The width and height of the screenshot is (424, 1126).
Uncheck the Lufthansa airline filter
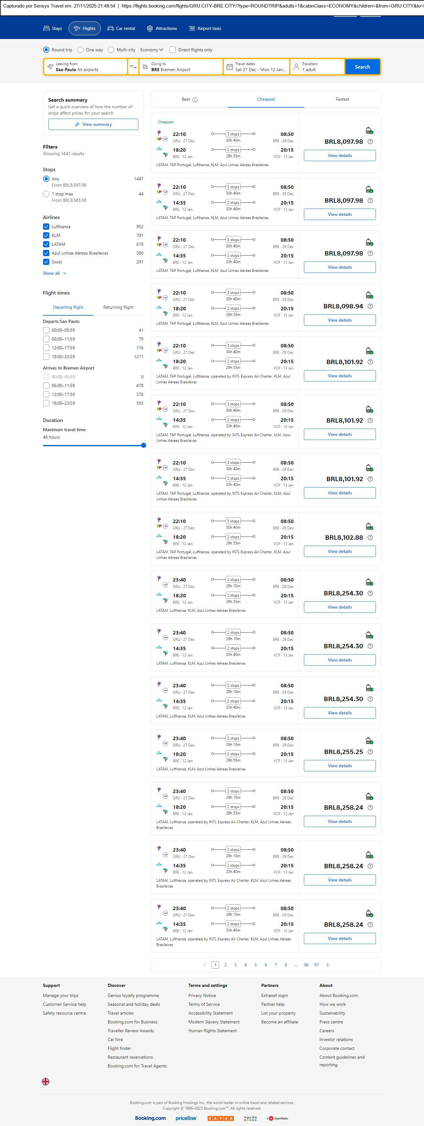pos(46,226)
